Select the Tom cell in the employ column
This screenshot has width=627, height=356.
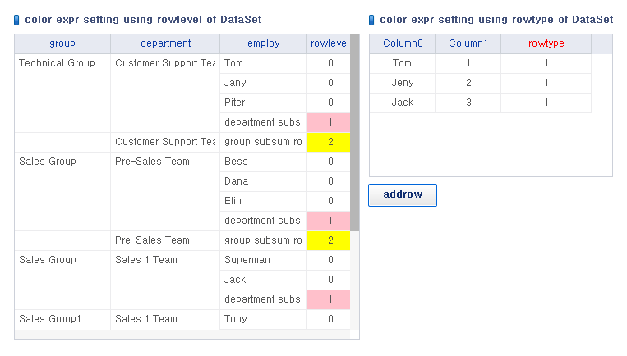click(263, 63)
